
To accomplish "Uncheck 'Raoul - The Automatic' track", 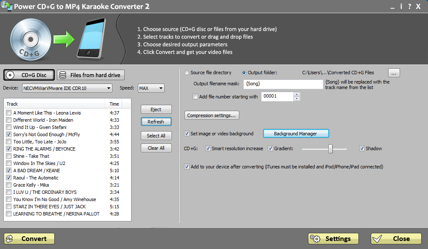I will [x=9, y=178].
